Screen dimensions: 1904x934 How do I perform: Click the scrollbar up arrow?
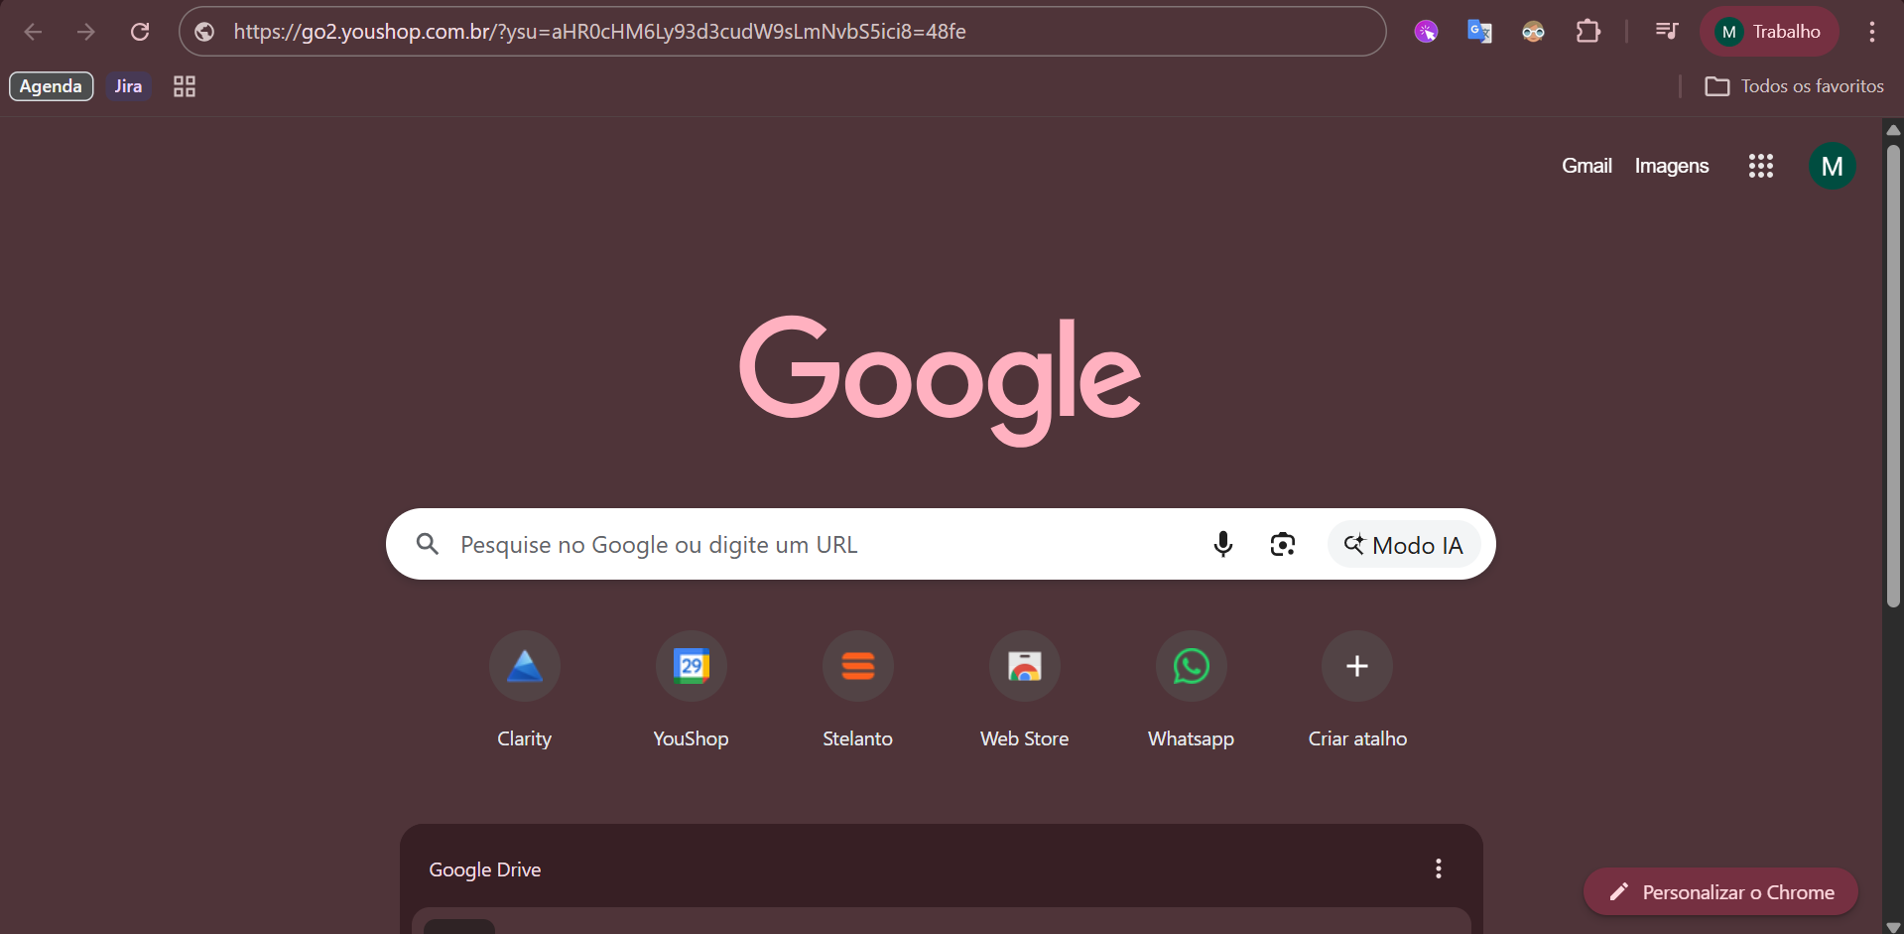tap(1893, 130)
